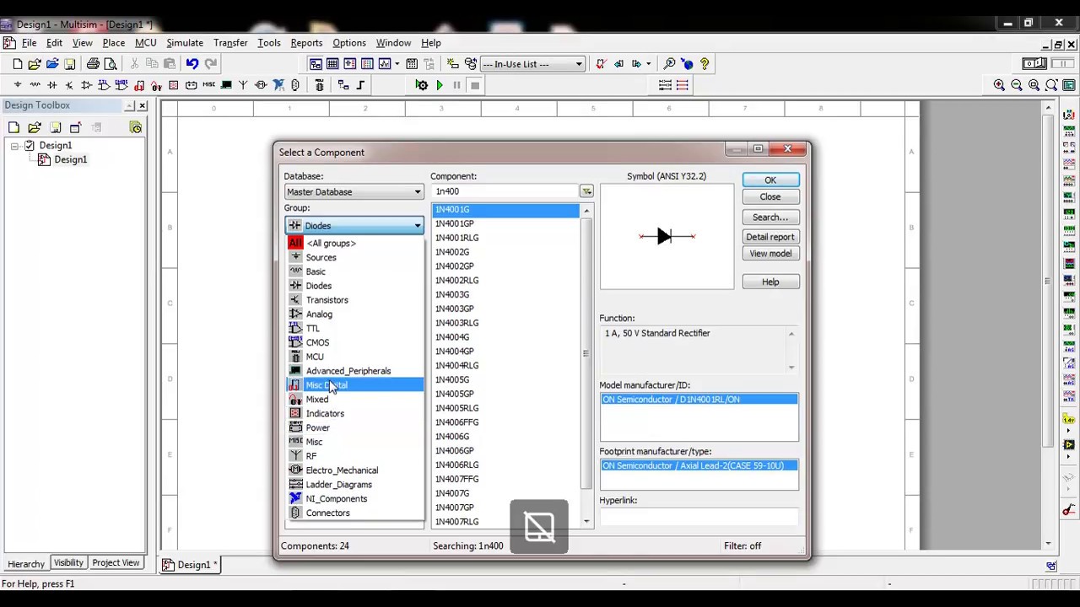The image size is (1080, 607).
Task: Click the Place diode toolbar icon
Action: coord(52,85)
